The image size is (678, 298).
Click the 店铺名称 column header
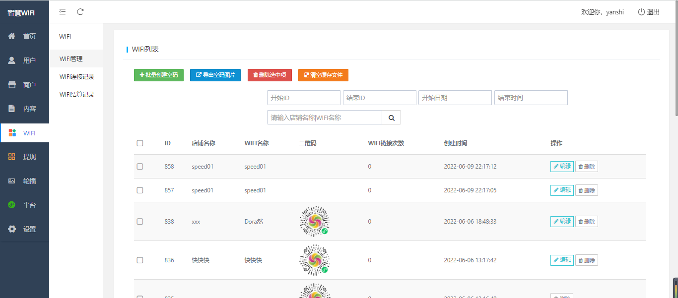pyautogui.click(x=203, y=143)
